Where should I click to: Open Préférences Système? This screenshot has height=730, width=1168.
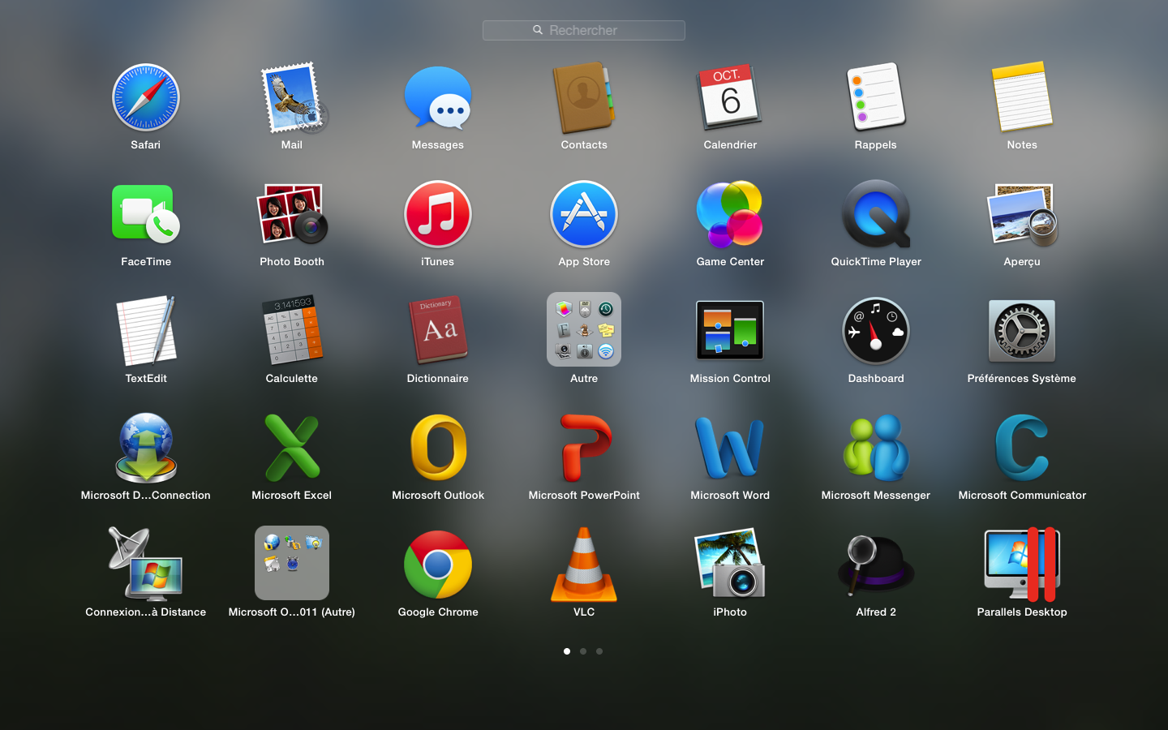(x=1022, y=332)
